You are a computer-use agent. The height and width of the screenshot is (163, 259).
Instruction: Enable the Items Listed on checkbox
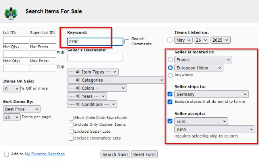pos(170,40)
